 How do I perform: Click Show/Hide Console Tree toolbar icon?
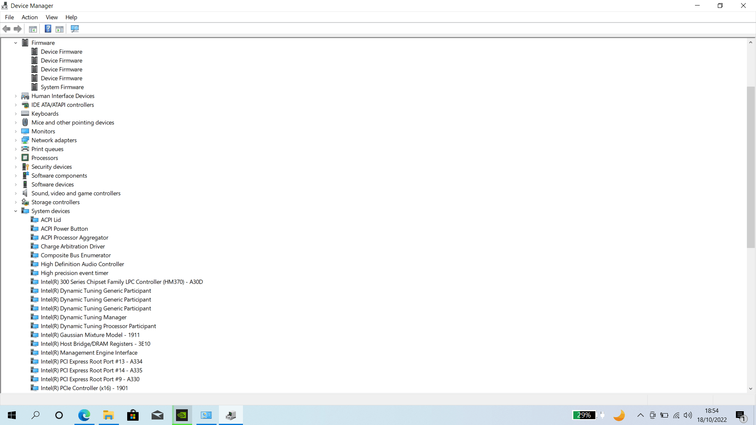coord(33,29)
